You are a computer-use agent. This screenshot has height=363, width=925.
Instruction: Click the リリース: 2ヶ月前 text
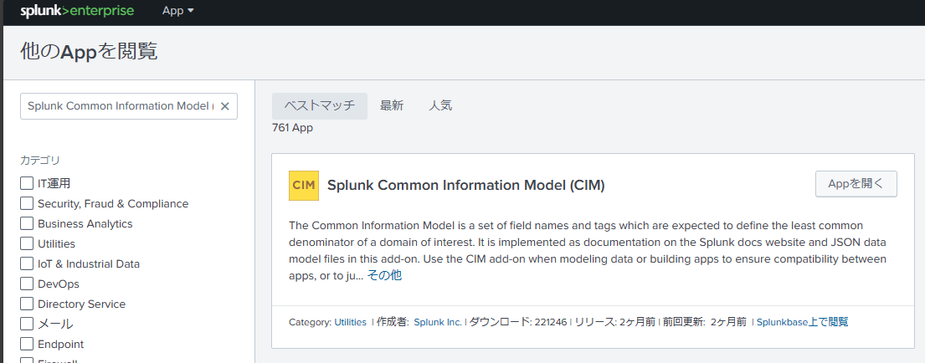[x=614, y=322]
